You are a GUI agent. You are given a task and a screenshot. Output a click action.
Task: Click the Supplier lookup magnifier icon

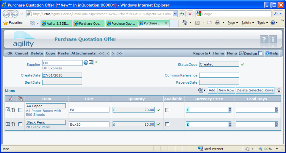tap(91, 62)
